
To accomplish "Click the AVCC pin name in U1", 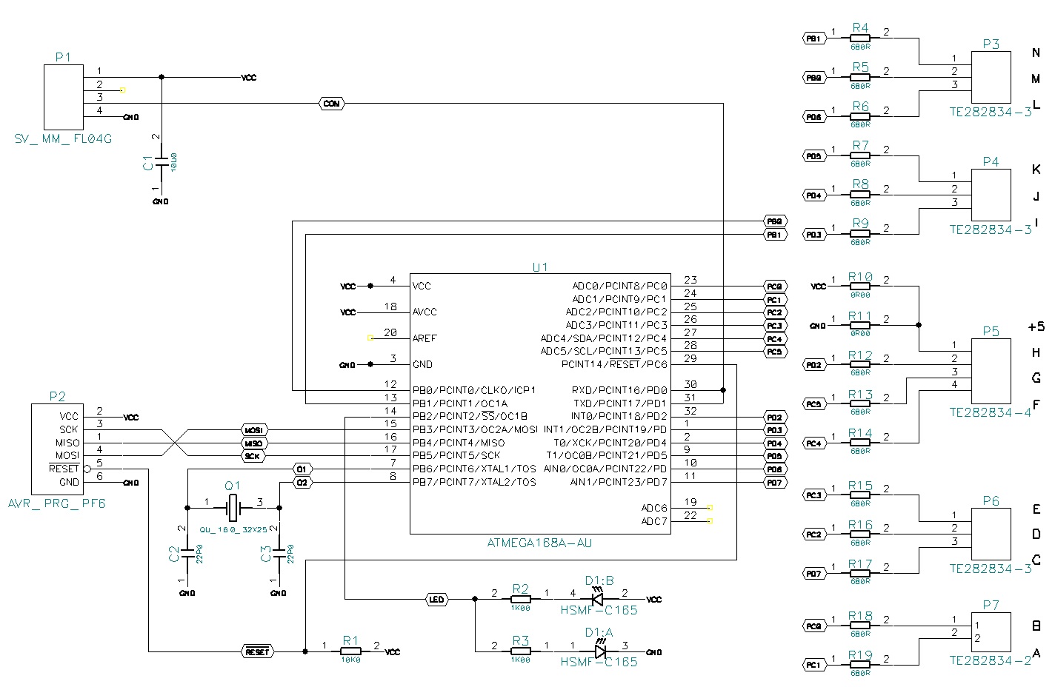I will 425,312.
